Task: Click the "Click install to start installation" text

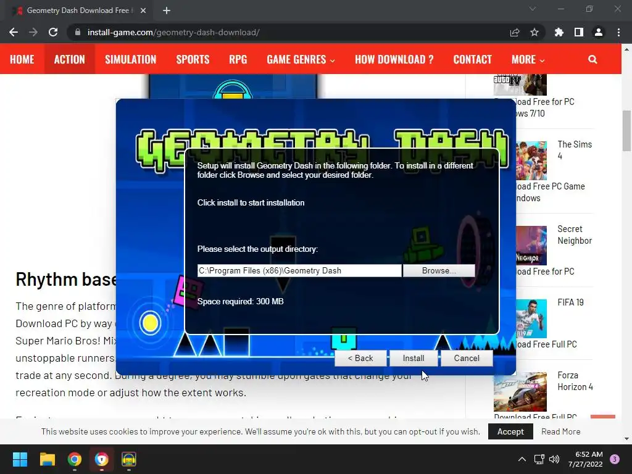Action: tap(251, 202)
